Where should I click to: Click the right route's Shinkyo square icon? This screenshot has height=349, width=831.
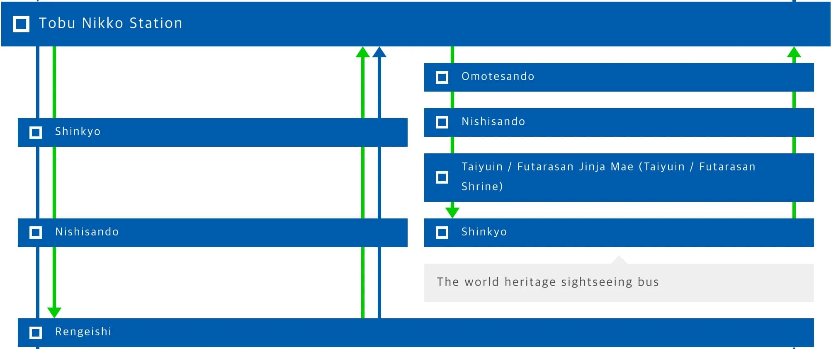[442, 233]
